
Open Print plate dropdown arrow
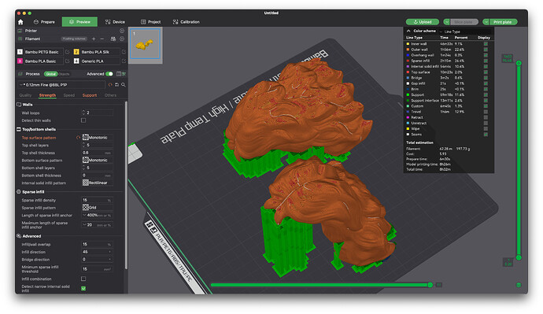click(x=486, y=22)
